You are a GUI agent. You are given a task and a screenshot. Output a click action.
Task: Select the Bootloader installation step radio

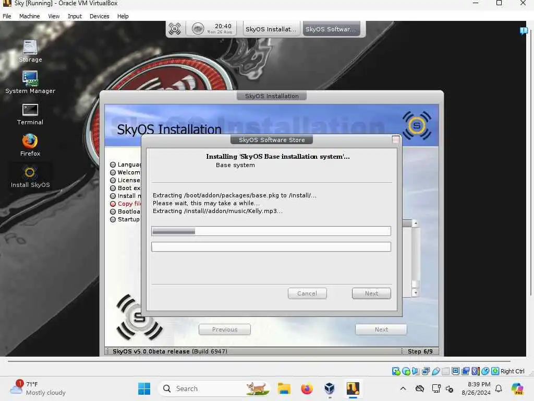pos(113,212)
